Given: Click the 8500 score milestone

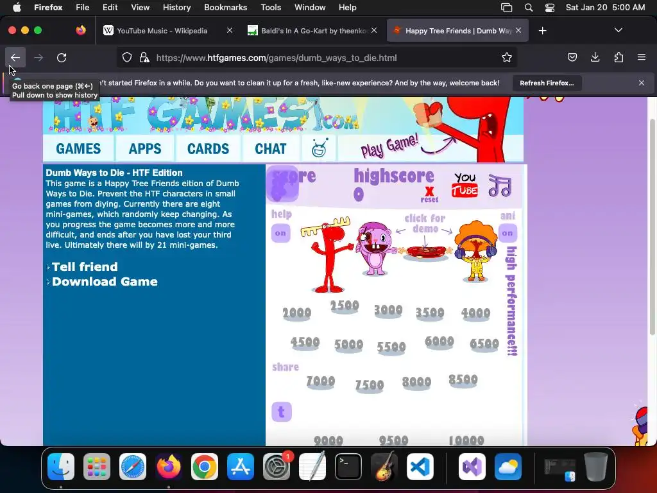Looking at the screenshot, I should tap(463, 380).
